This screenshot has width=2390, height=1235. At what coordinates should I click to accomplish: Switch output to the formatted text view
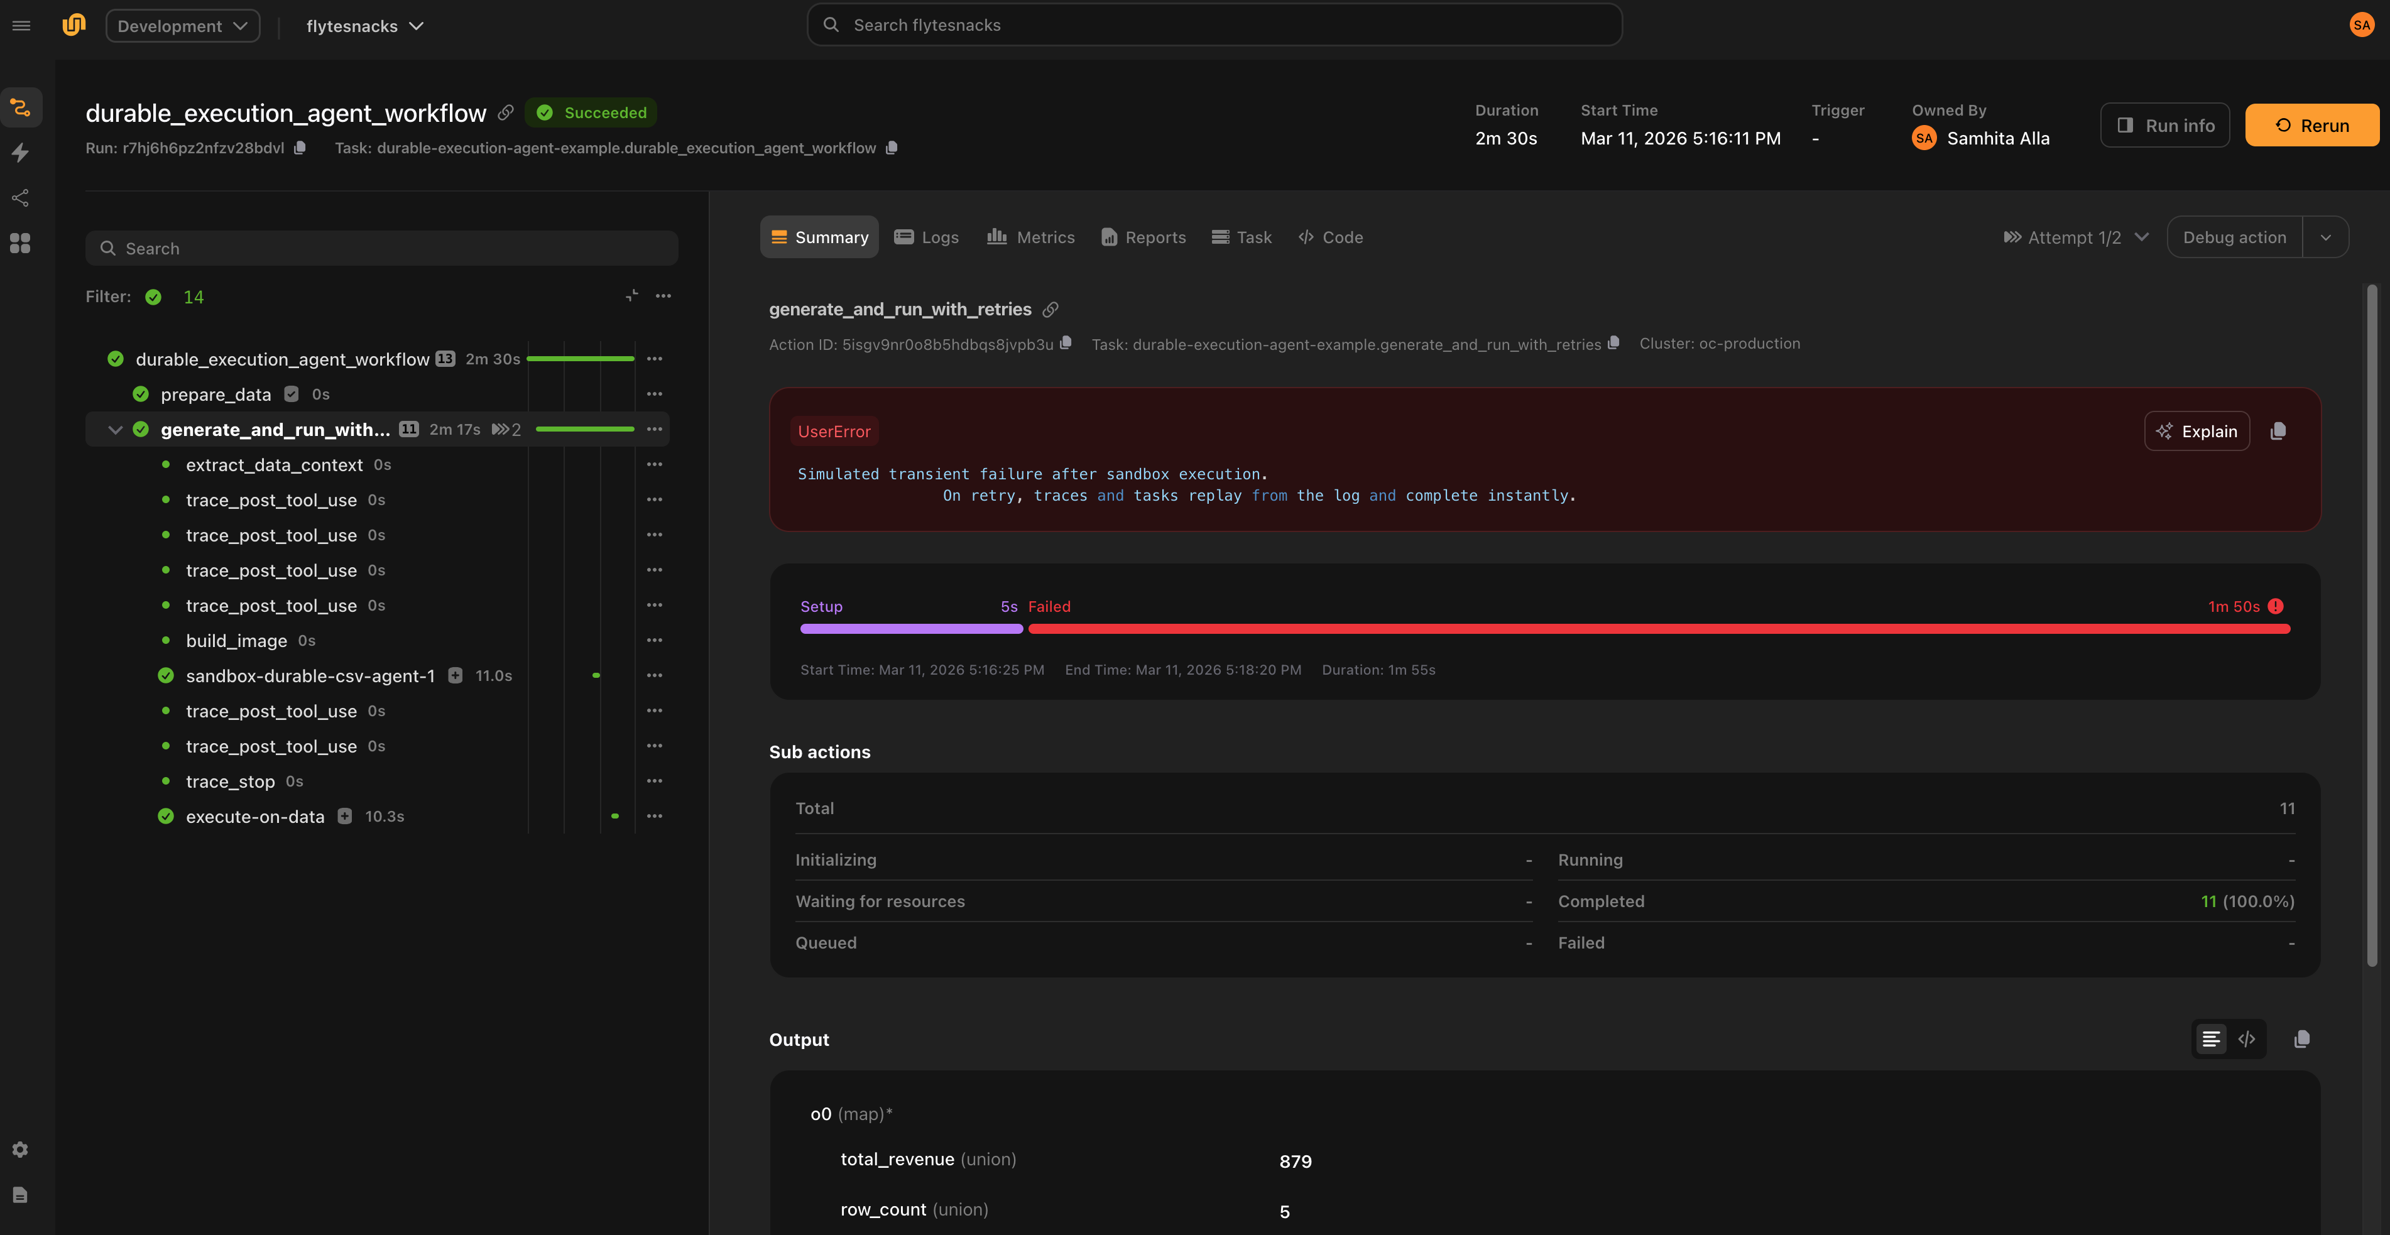(2212, 1039)
